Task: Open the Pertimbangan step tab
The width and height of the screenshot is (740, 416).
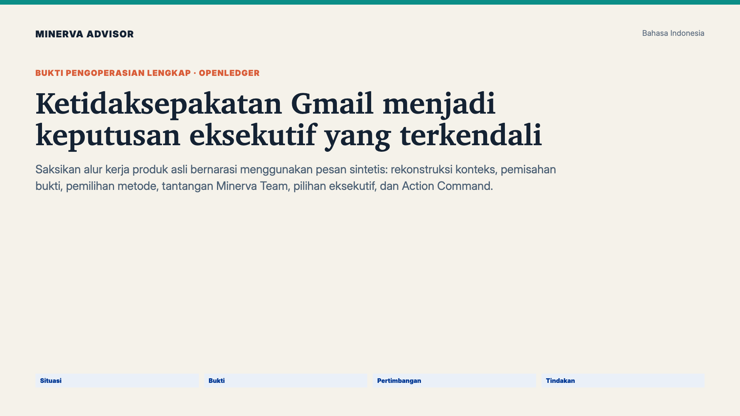Action: (454, 381)
